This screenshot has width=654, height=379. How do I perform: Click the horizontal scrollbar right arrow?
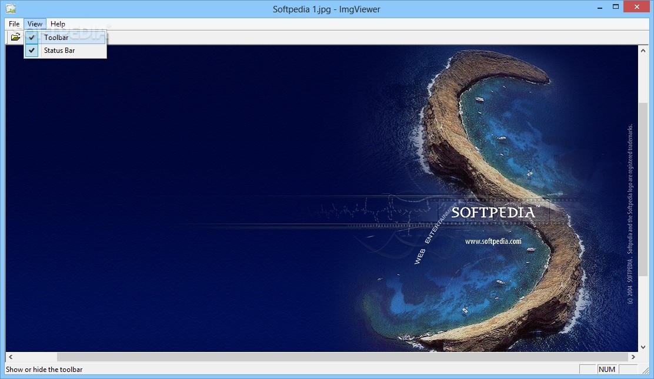(633, 357)
